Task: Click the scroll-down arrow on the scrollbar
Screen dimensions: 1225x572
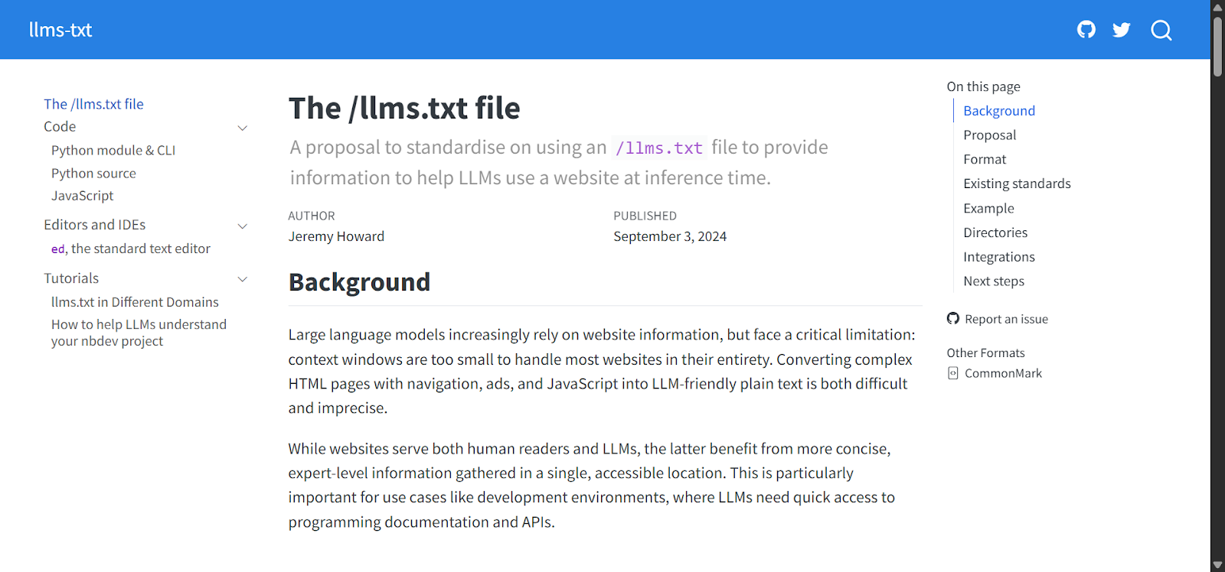Action: 1217,565
